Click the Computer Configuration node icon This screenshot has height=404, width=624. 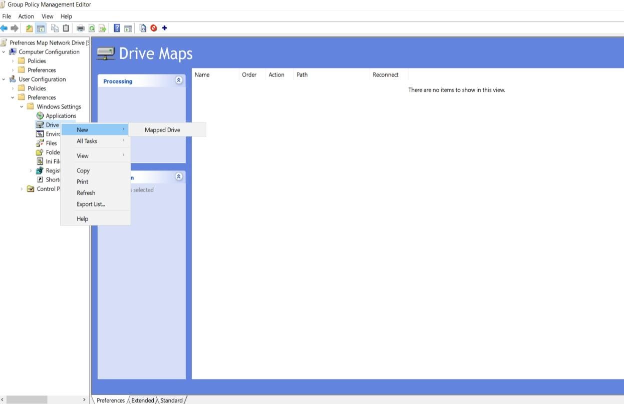13,52
